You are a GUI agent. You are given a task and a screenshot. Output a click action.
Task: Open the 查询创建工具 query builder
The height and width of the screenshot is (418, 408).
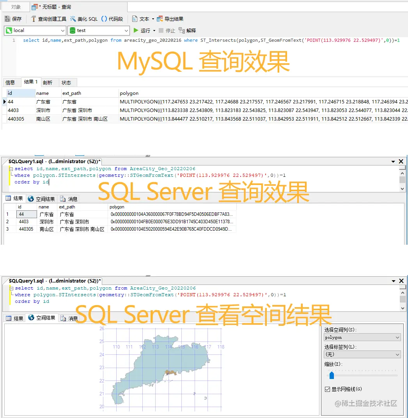(x=48, y=19)
